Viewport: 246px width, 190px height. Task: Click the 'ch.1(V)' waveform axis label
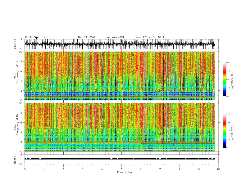coord(15,44)
